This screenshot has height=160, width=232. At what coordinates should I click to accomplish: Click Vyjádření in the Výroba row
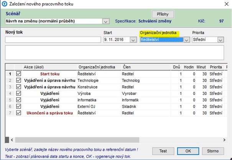50,93
